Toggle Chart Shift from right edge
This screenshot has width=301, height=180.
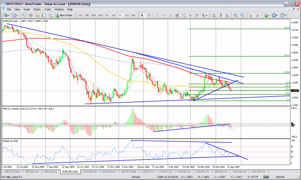[258, 15]
